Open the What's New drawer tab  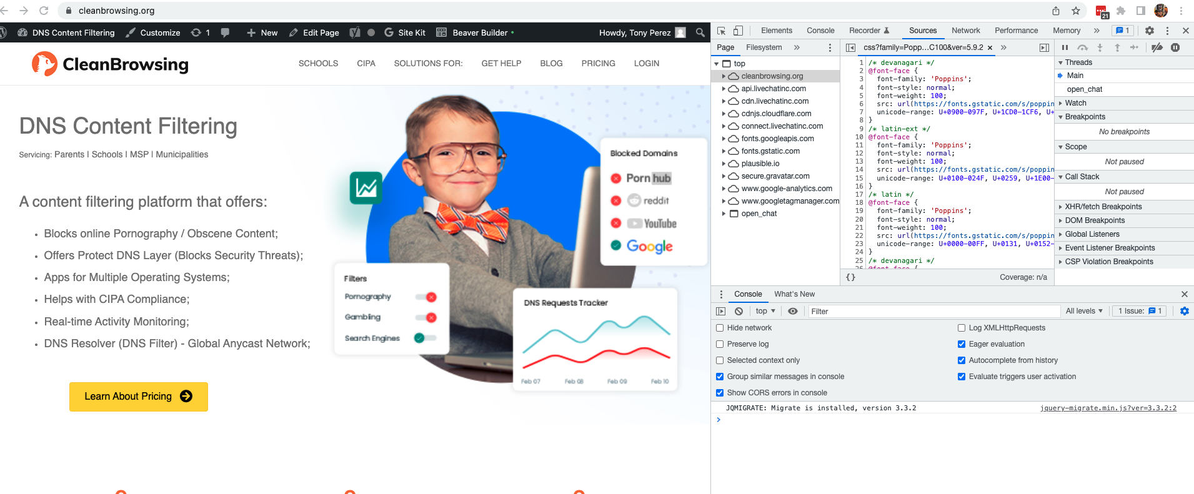click(x=795, y=294)
